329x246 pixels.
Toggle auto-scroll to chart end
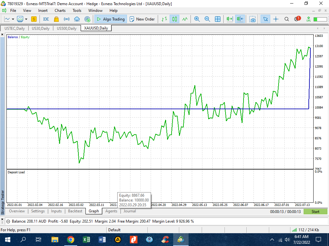229,19
